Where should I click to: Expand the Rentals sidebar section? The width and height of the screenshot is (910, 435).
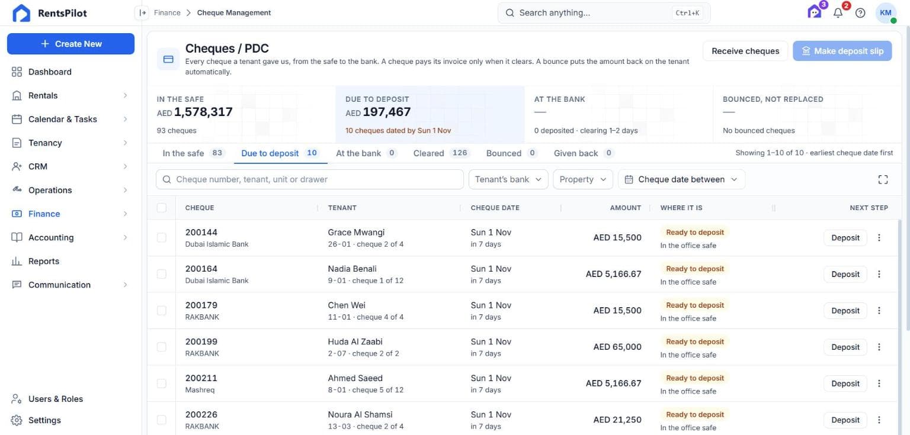pyautogui.click(x=71, y=95)
